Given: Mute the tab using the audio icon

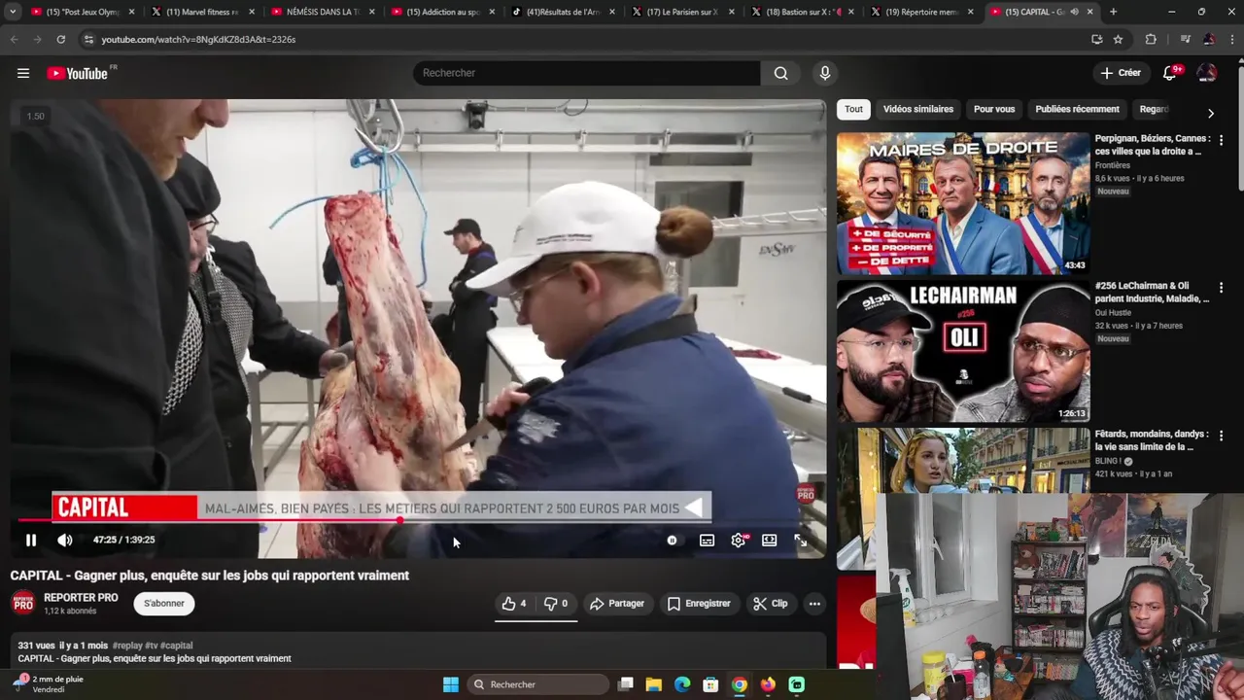Looking at the screenshot, I should [x=1074, y=12].
